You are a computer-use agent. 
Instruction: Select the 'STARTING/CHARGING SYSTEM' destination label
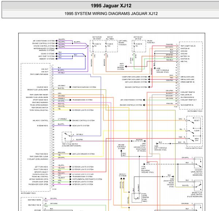(84, 87)
